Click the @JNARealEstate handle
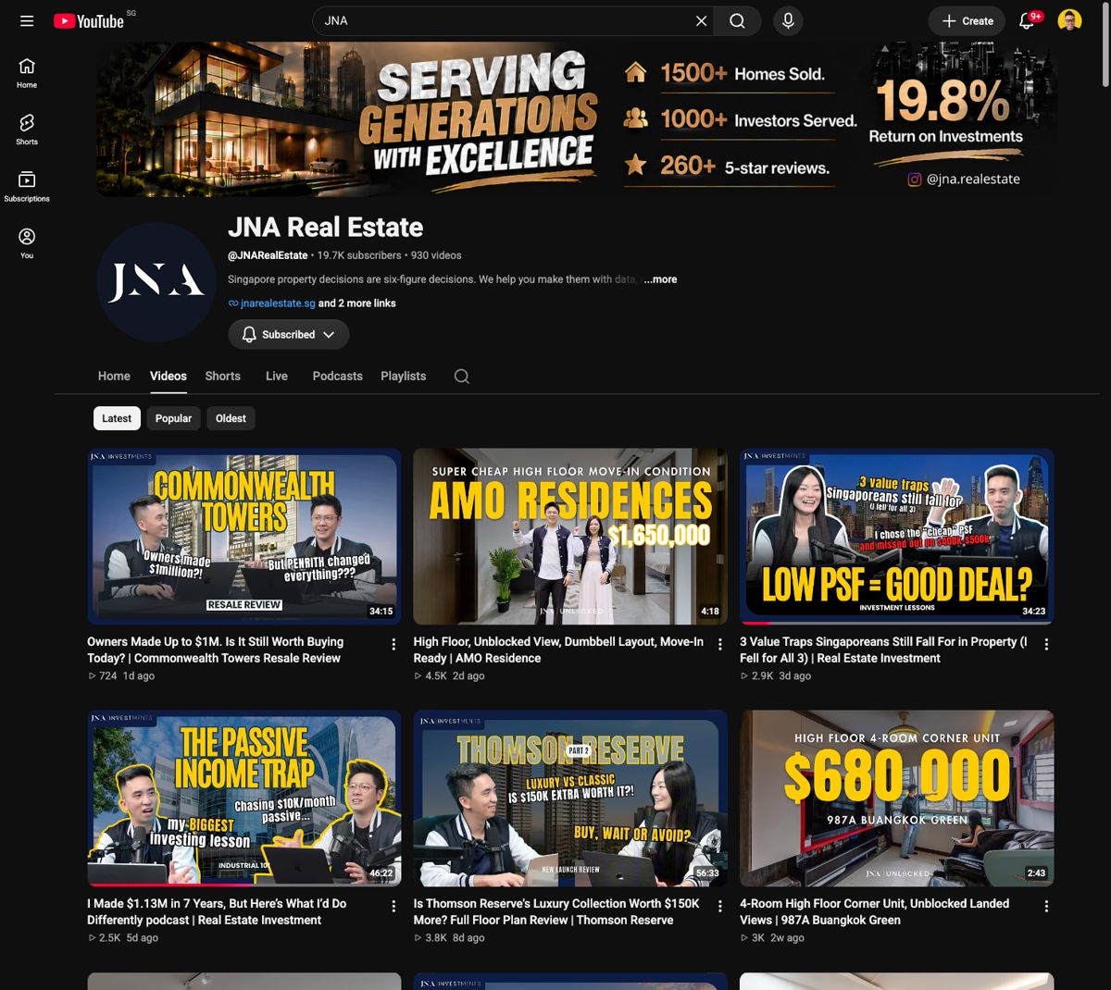 (x=268, y=254)
